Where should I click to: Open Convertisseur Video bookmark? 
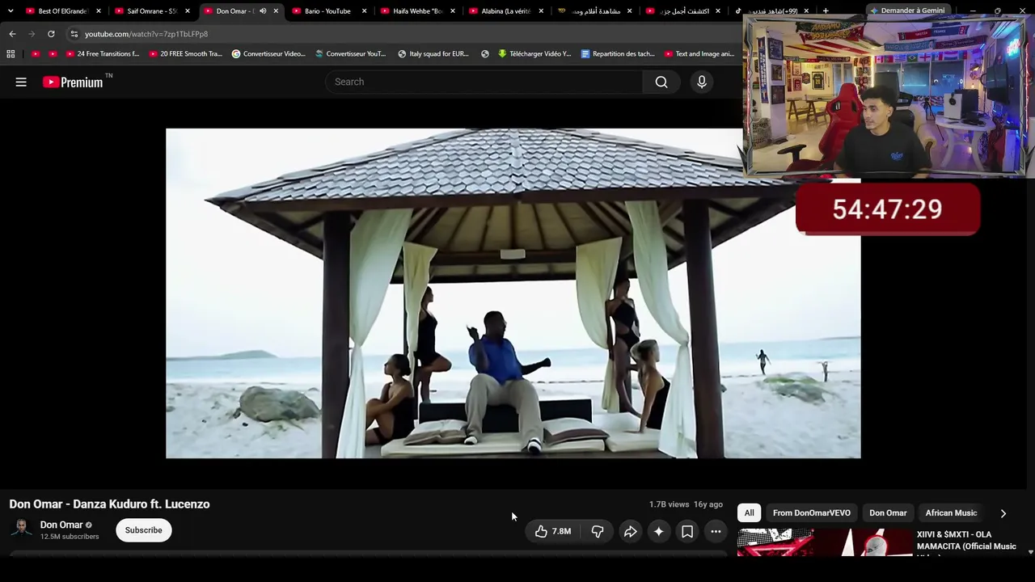click(268, 54)
